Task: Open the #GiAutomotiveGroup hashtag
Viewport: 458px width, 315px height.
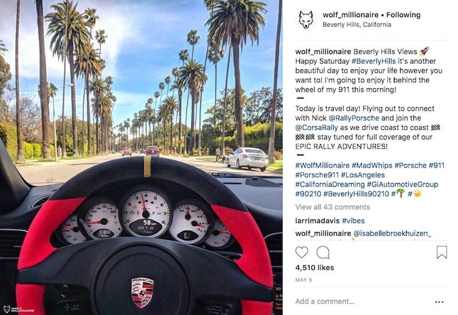Action: tap(402, 184)
